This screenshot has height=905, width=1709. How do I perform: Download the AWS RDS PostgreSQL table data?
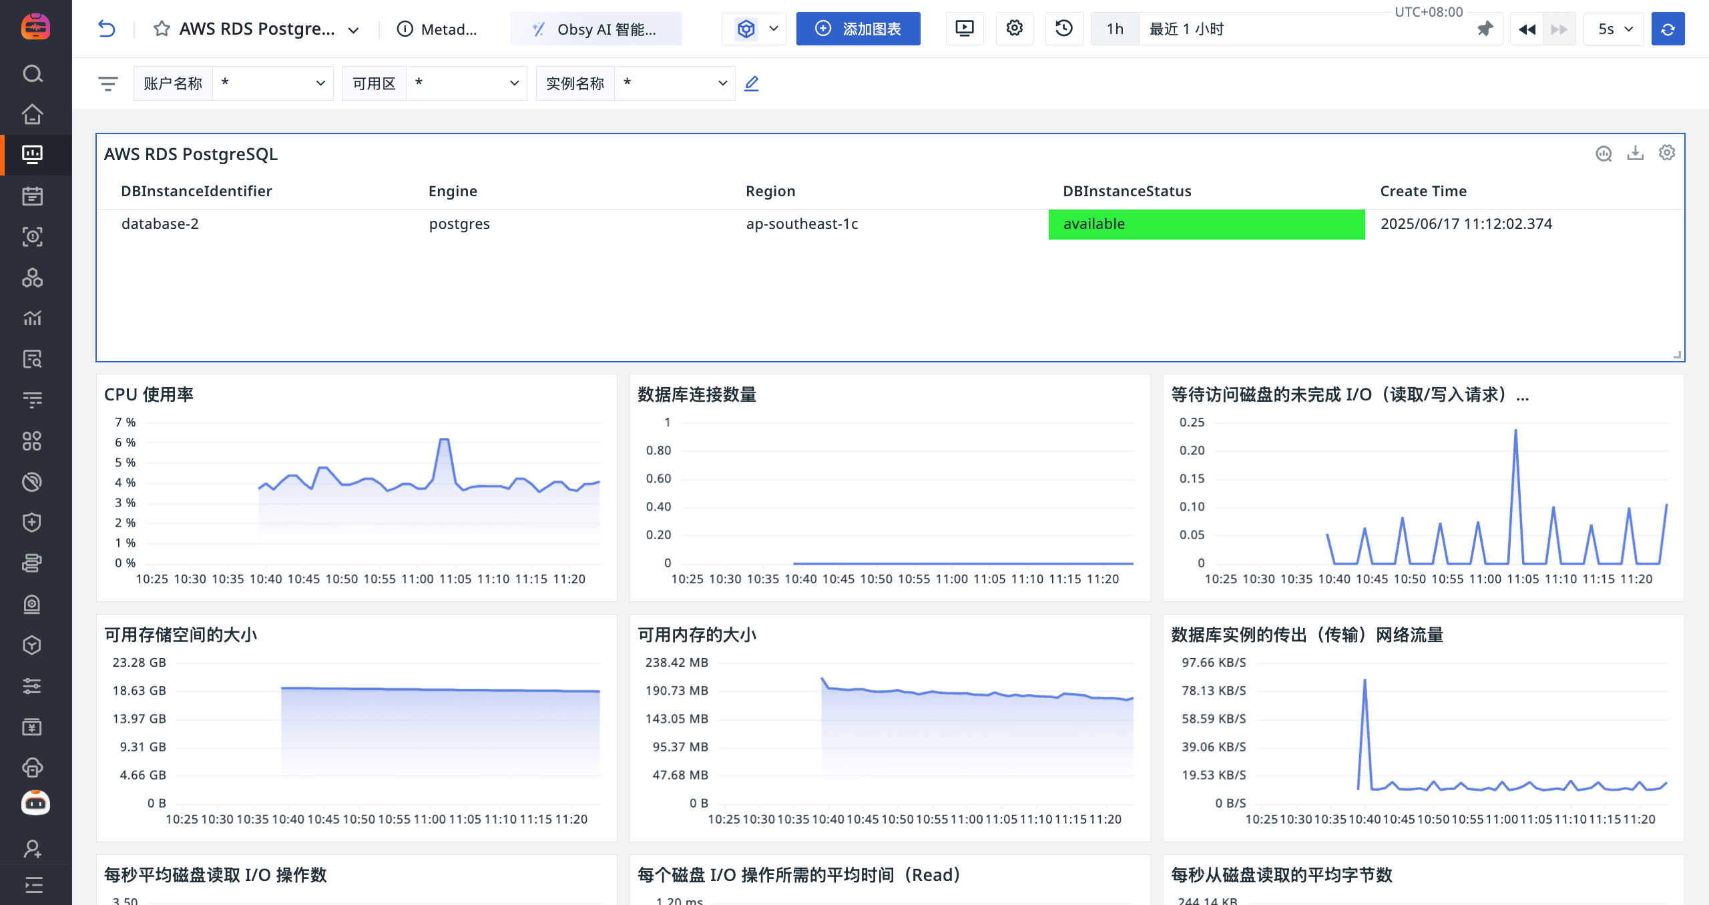pyautogui.click(x=1636, y=154)
